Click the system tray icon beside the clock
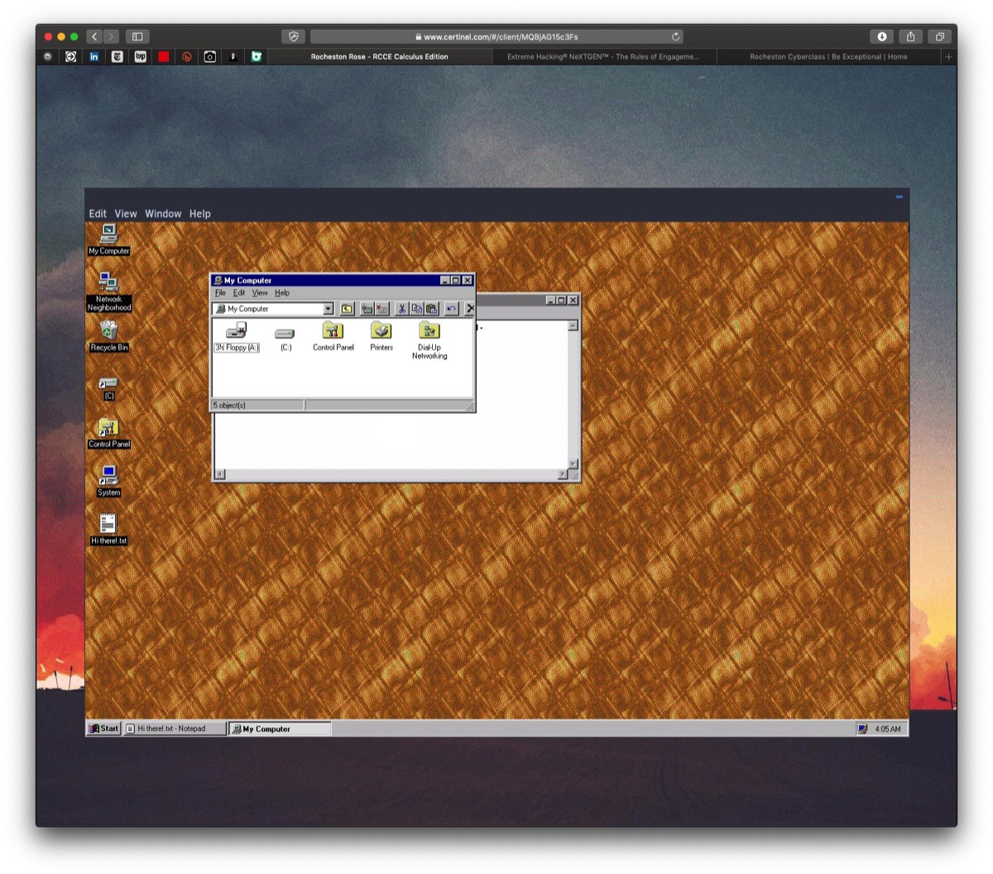This screenshot has height=874, width=993. (862, 729)
